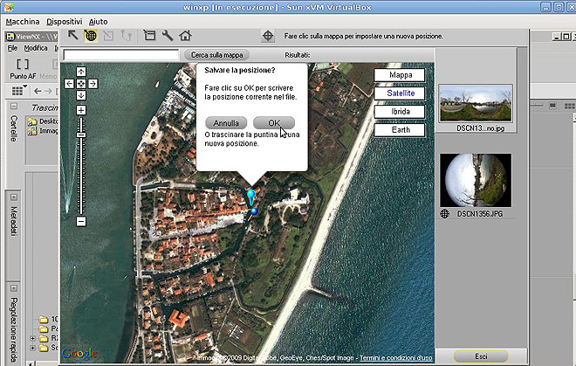576x366 pixels.
Task: Select the DSCN1356.JPG fisheye thumbnail
Action: [x=476, y=180]
